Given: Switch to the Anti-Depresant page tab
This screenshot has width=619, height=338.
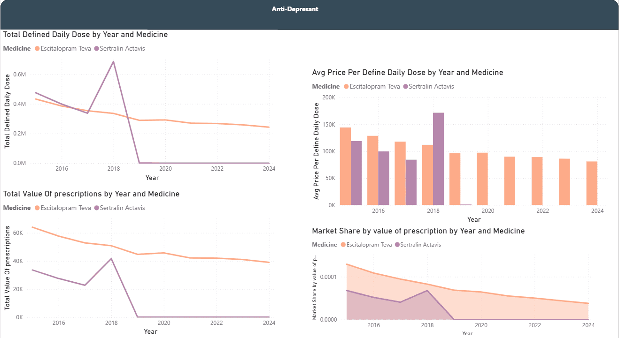Looking at the screenshot, I should pyautogui.click(x=294, y=9).
